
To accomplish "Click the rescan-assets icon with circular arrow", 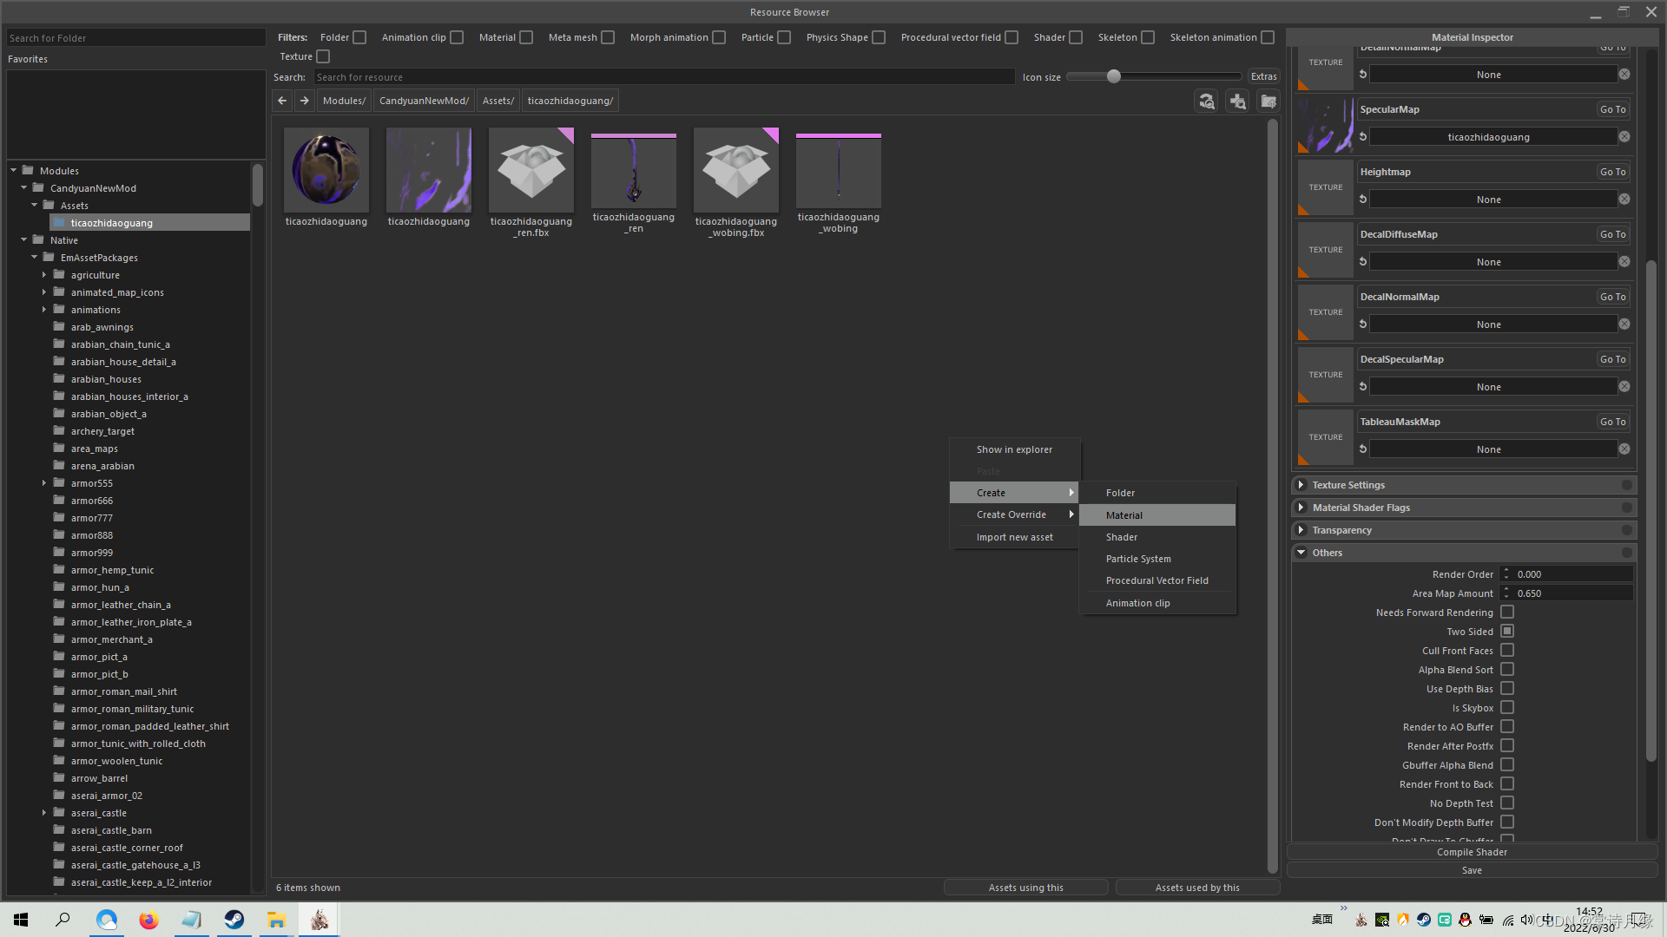I will (x=1207, y=102).
